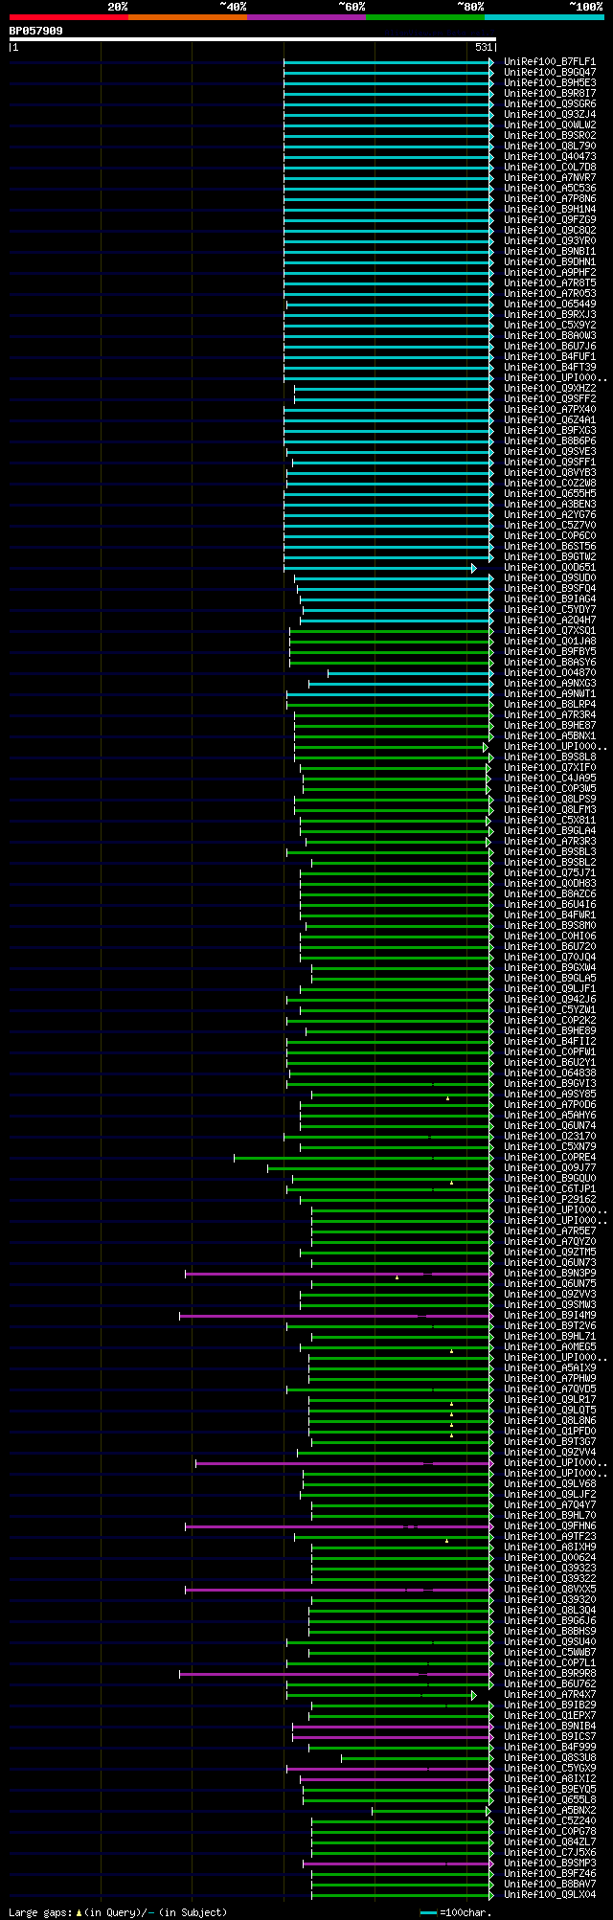
Task: Select the UniRef100_Q9LX04 label
Action: 550,1894
